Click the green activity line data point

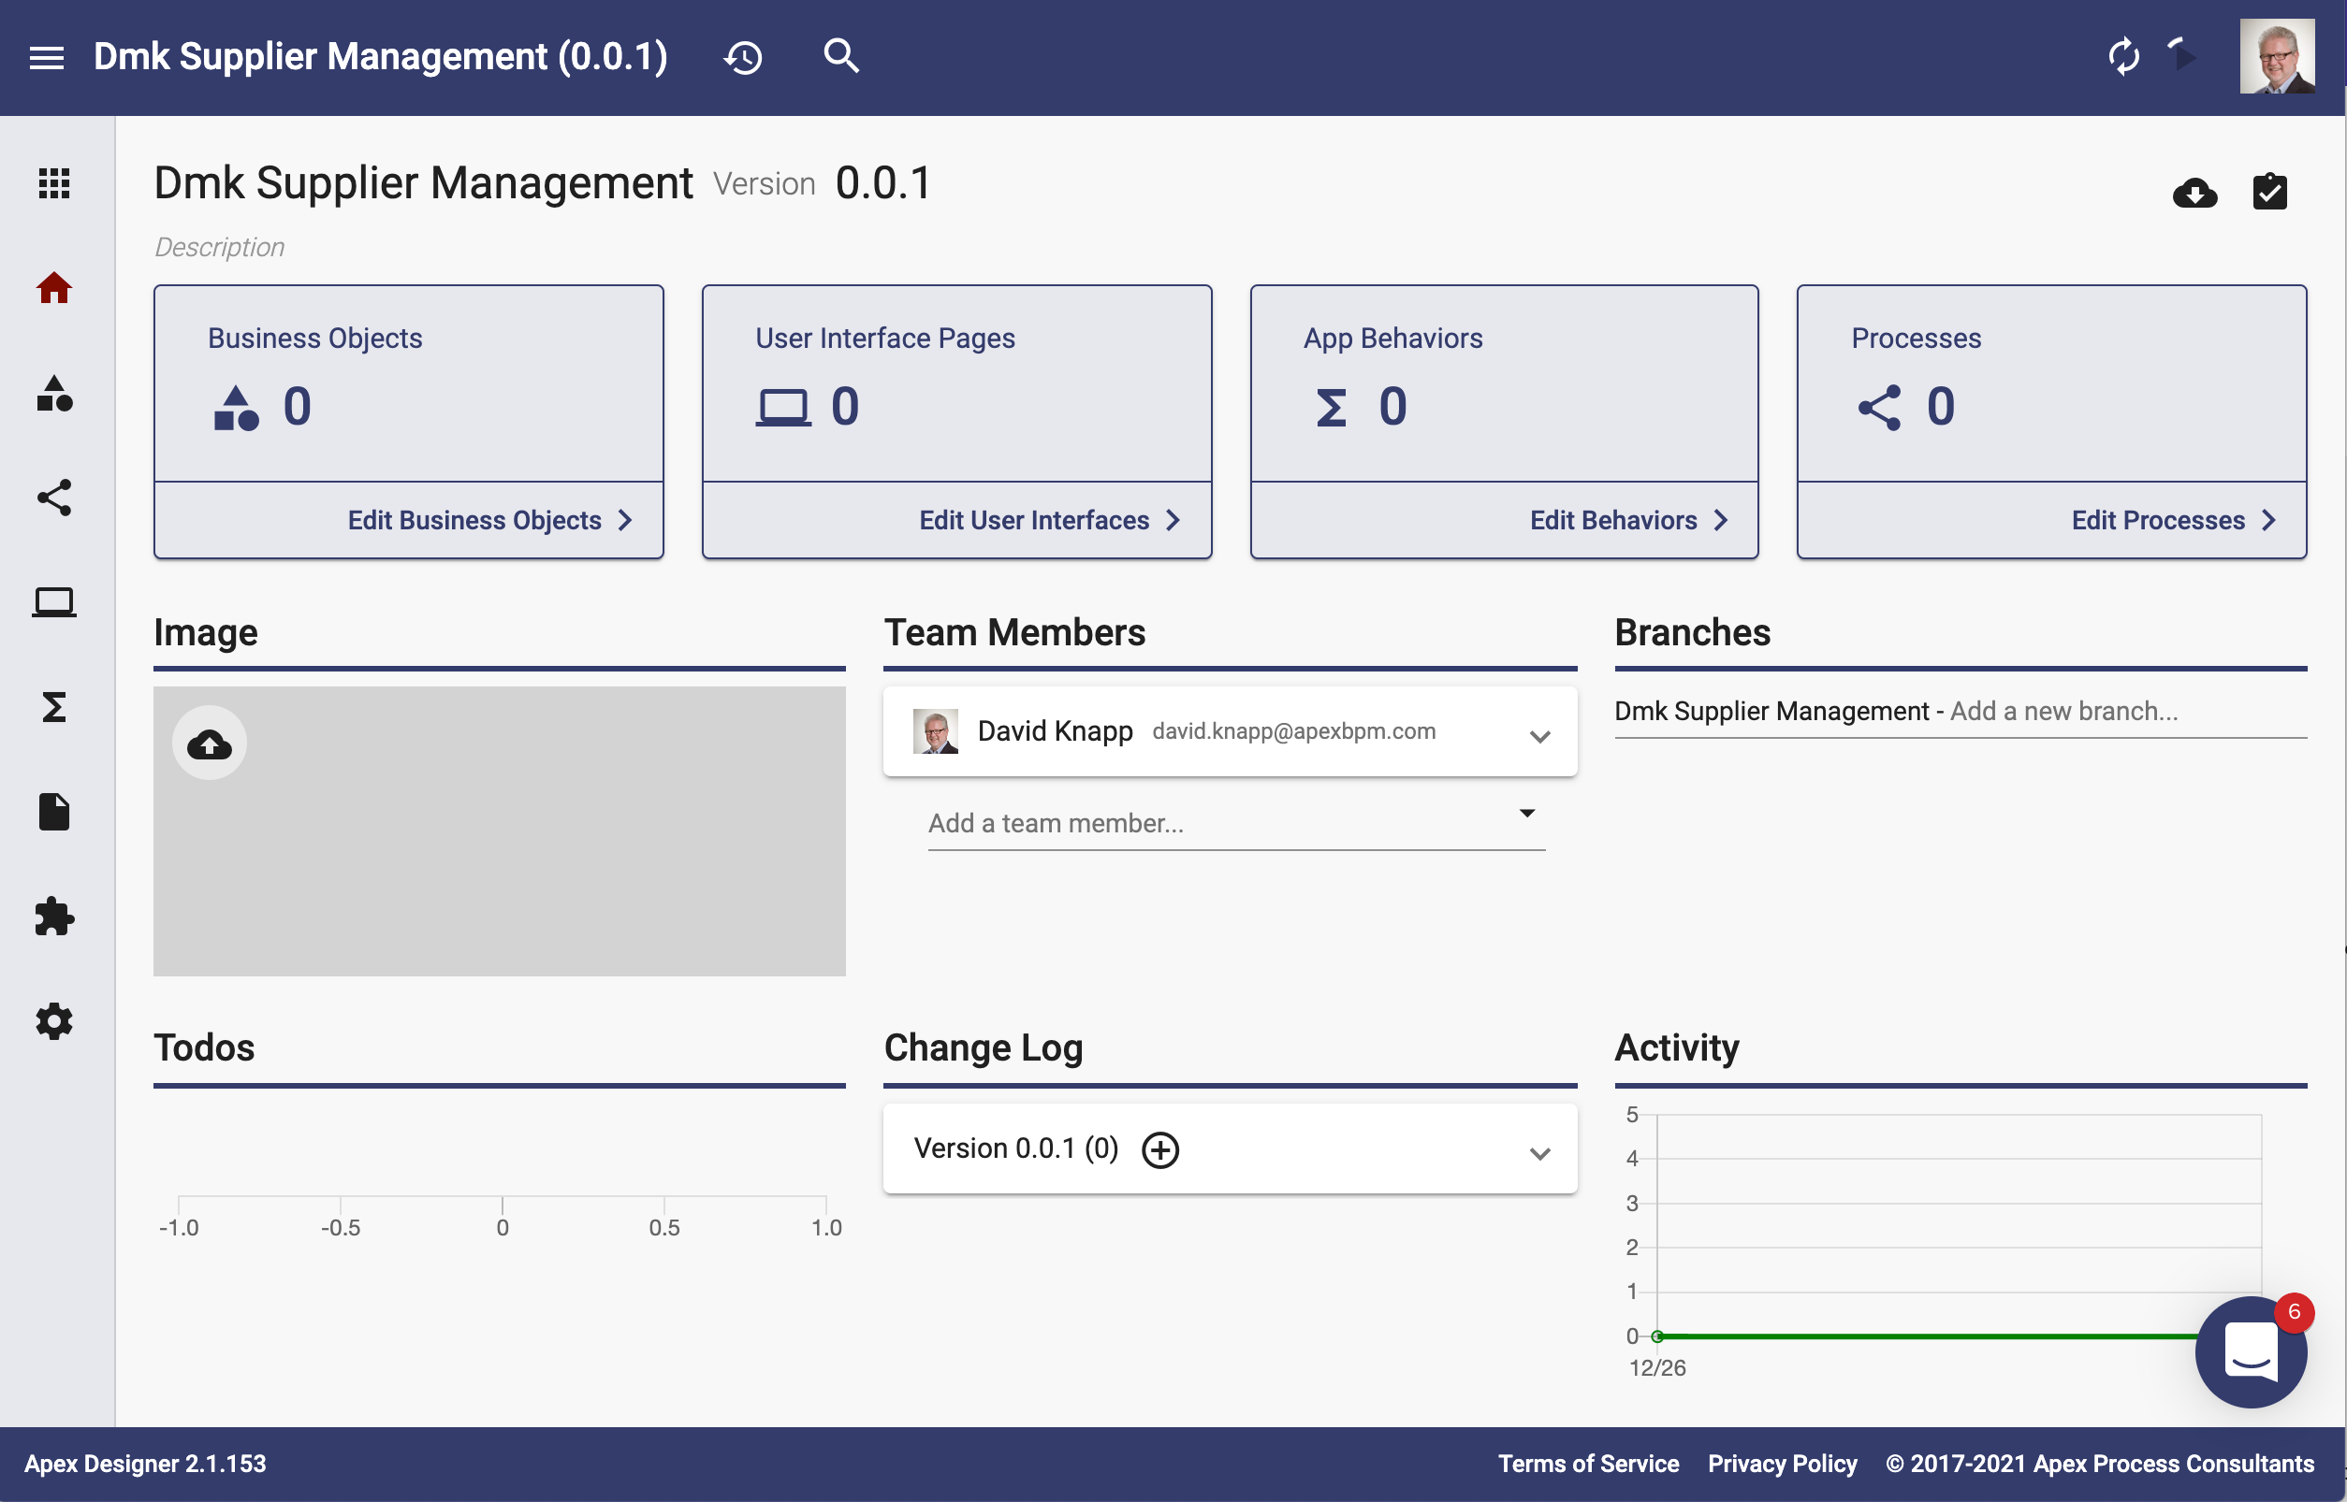(x=1657, y=1336)
